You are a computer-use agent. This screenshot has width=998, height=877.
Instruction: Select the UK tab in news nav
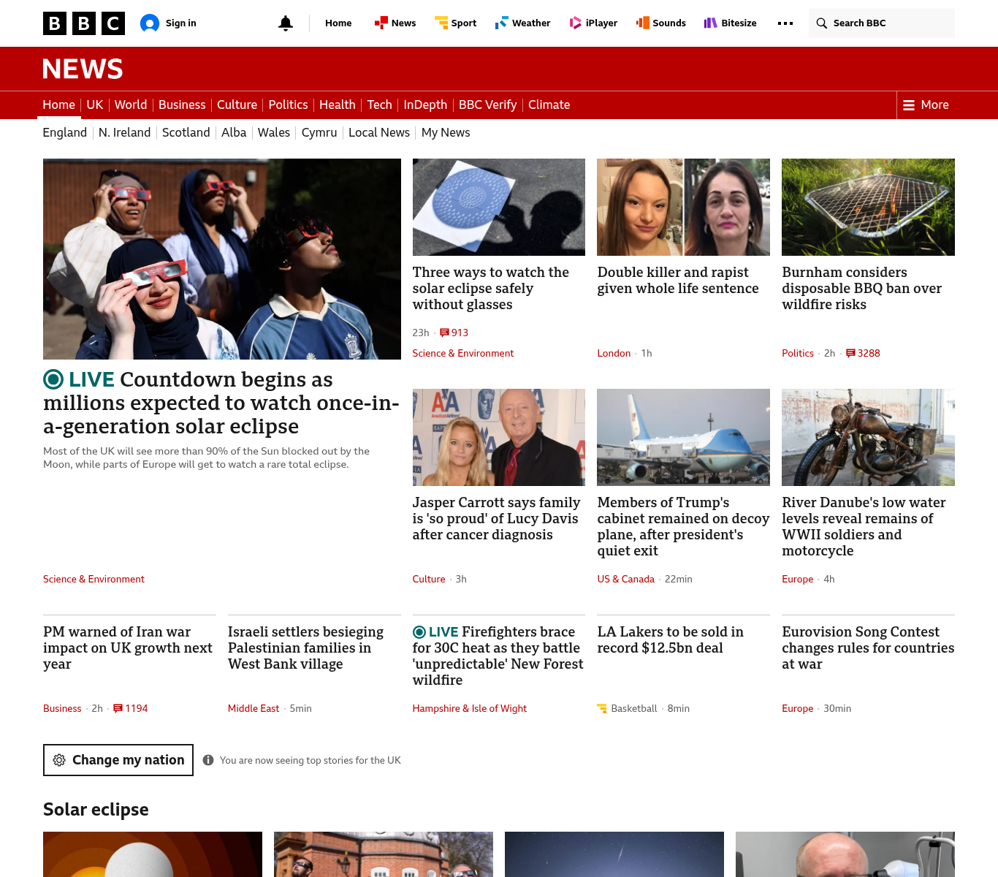tap(95, 105)
